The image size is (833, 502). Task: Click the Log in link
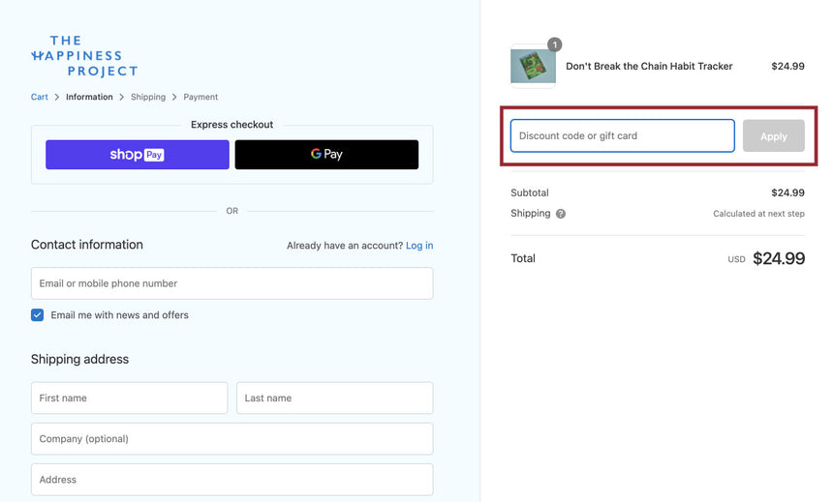pyautogui.click(x=419, y=246)
